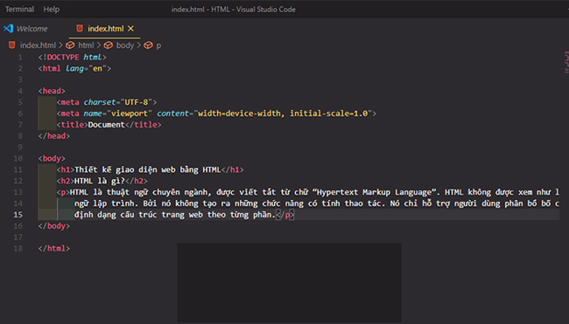Click line number 15 in the gutter
The height and width of the screenshot is (324, 569).
[x=18, y=215]
